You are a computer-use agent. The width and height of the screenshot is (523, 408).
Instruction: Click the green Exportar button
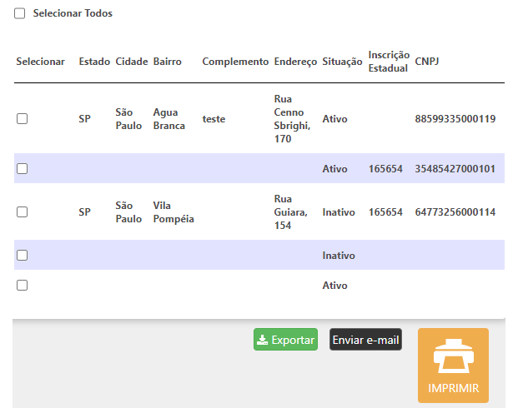285,340
